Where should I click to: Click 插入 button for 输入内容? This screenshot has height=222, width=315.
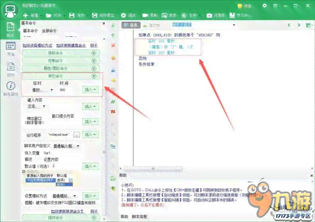coord(90,106)
